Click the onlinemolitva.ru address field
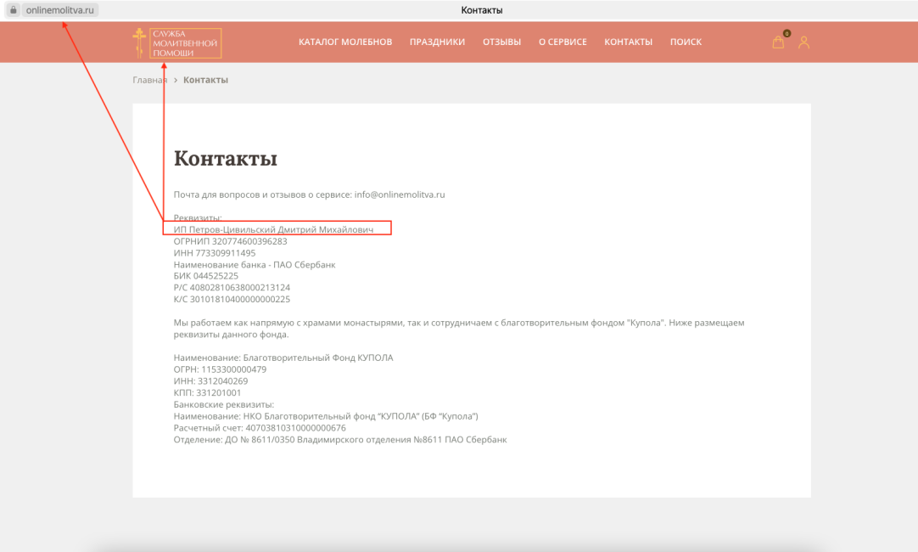Viewport: 918px width, 552px height. pos(59,10)
